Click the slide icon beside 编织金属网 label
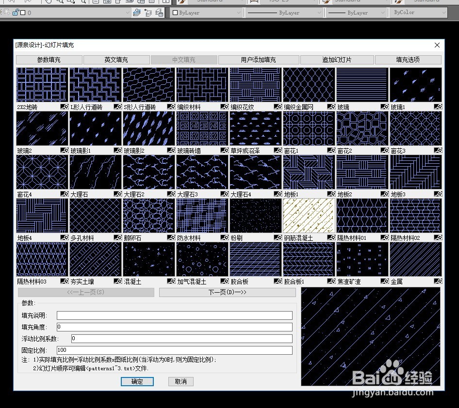This screenshot has width=459, height=408. pyautogui.click(x=331, y=107)
